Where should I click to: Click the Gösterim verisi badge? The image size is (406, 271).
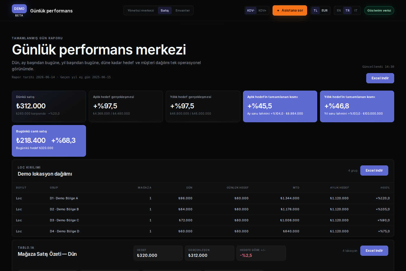[379, 10]
